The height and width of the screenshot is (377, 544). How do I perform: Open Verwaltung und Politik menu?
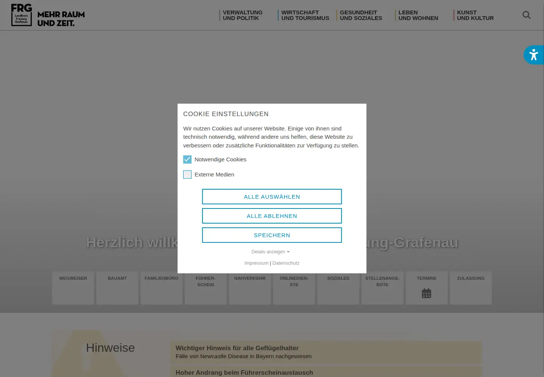[243, 15]
